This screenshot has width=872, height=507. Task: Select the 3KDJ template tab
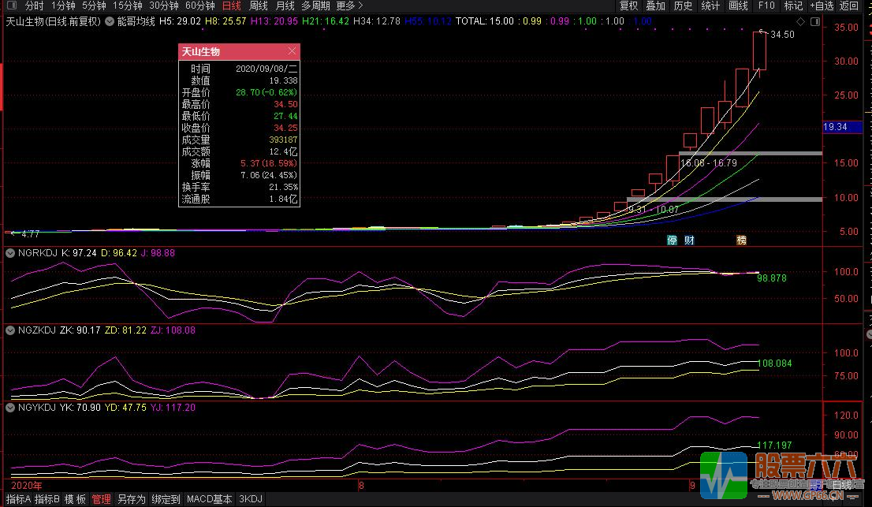click(250, 499)
